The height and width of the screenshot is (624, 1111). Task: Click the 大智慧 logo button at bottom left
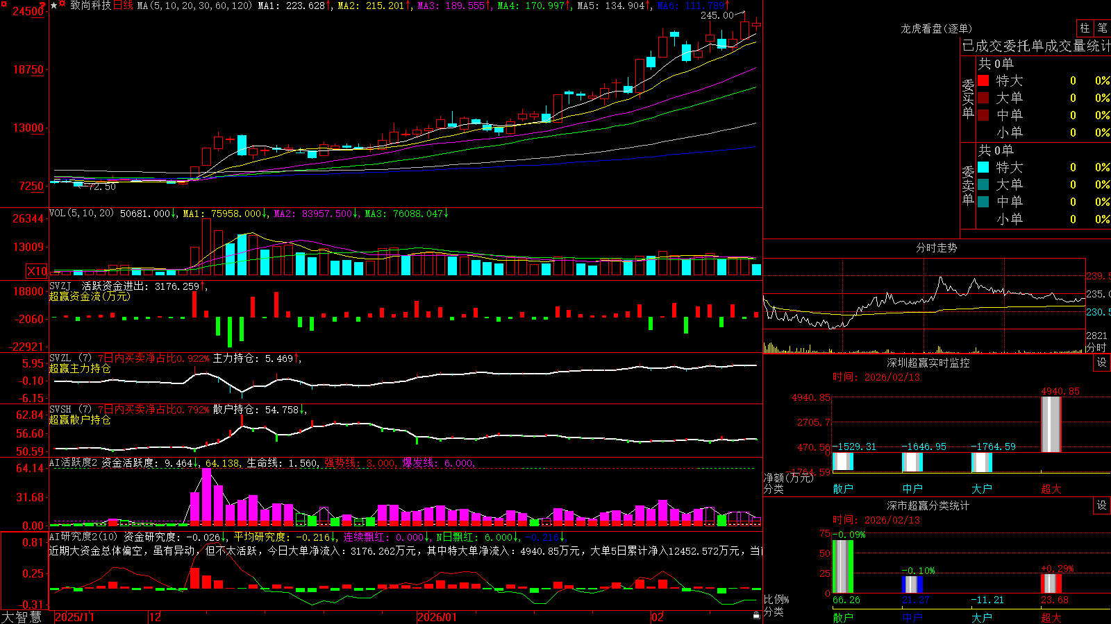click(x=22, y=617)
